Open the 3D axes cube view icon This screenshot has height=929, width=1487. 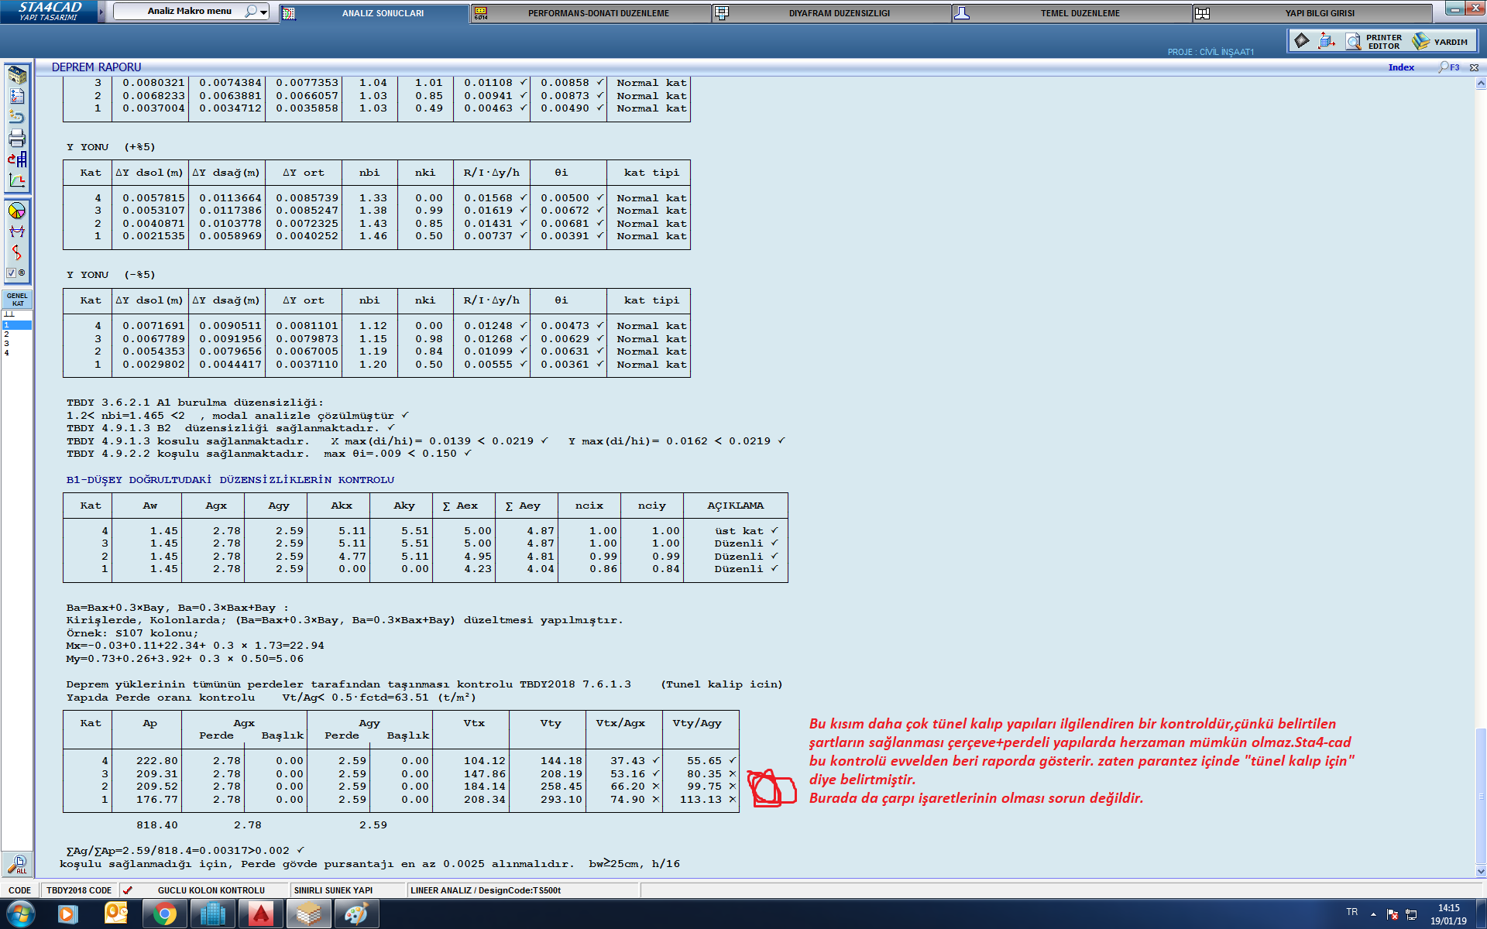tap(1327, 41)
